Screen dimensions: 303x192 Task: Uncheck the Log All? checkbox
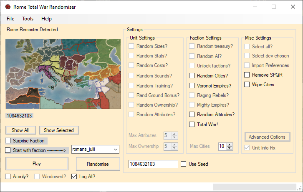[74, 177]
